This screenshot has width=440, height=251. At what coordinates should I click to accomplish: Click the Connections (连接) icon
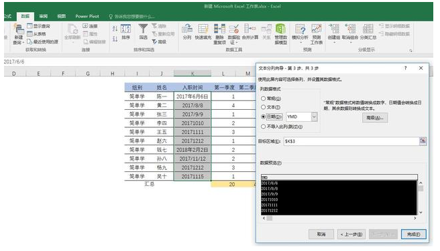[x=86, y=26]
